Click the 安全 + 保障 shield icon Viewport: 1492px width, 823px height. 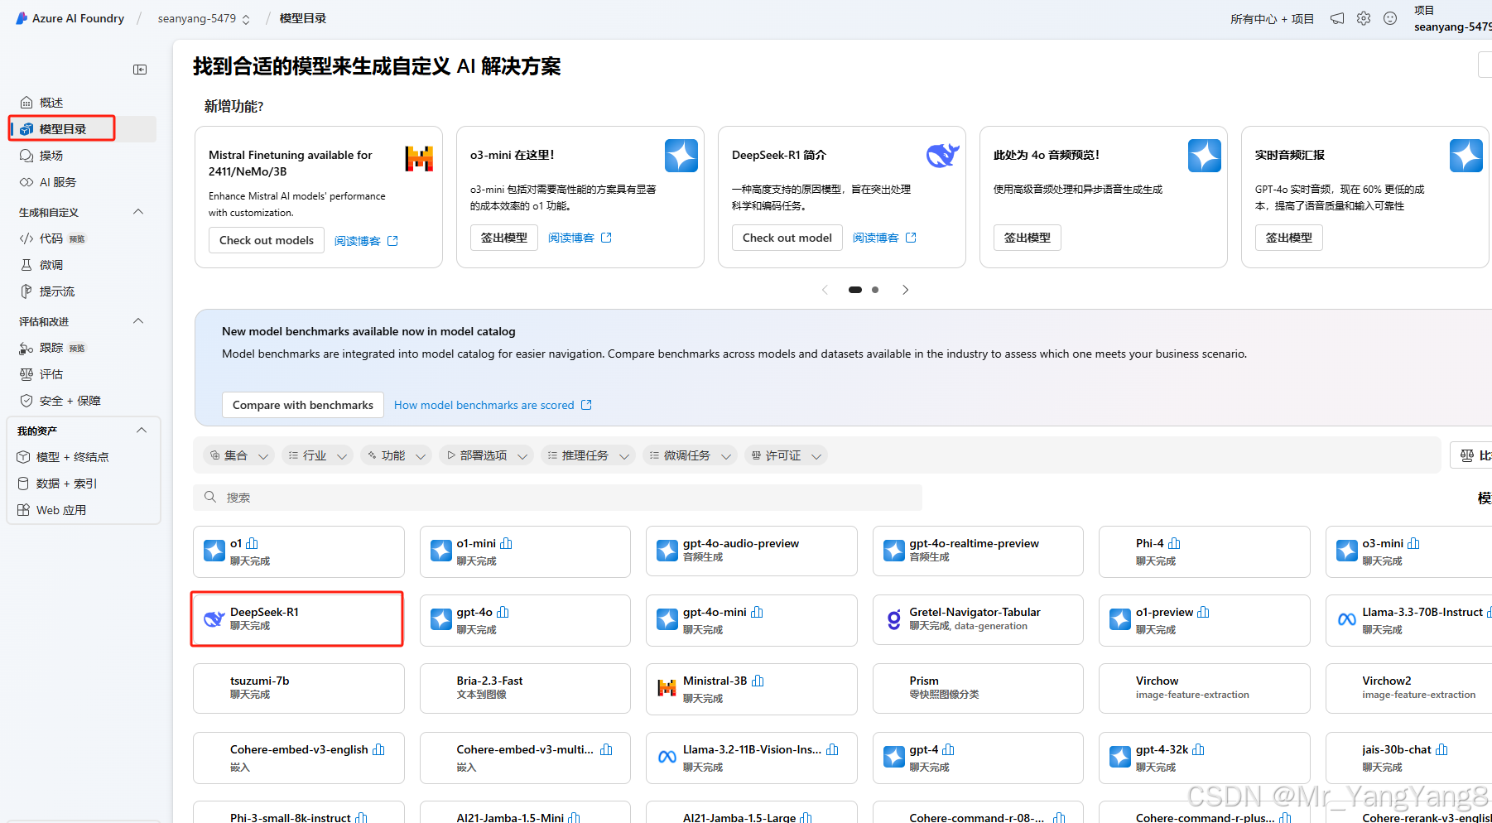point(26,401)
